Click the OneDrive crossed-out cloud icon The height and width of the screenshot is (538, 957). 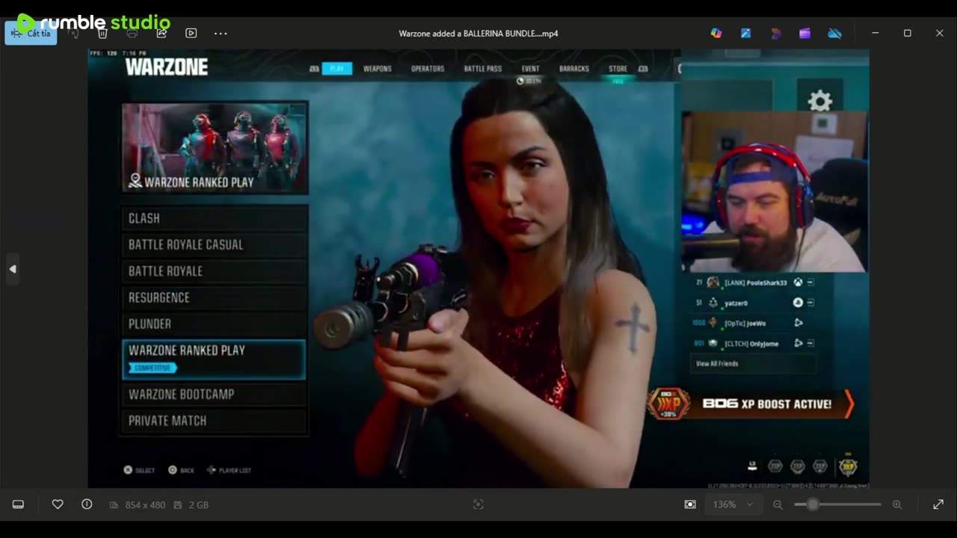click(x=835, y=34)
